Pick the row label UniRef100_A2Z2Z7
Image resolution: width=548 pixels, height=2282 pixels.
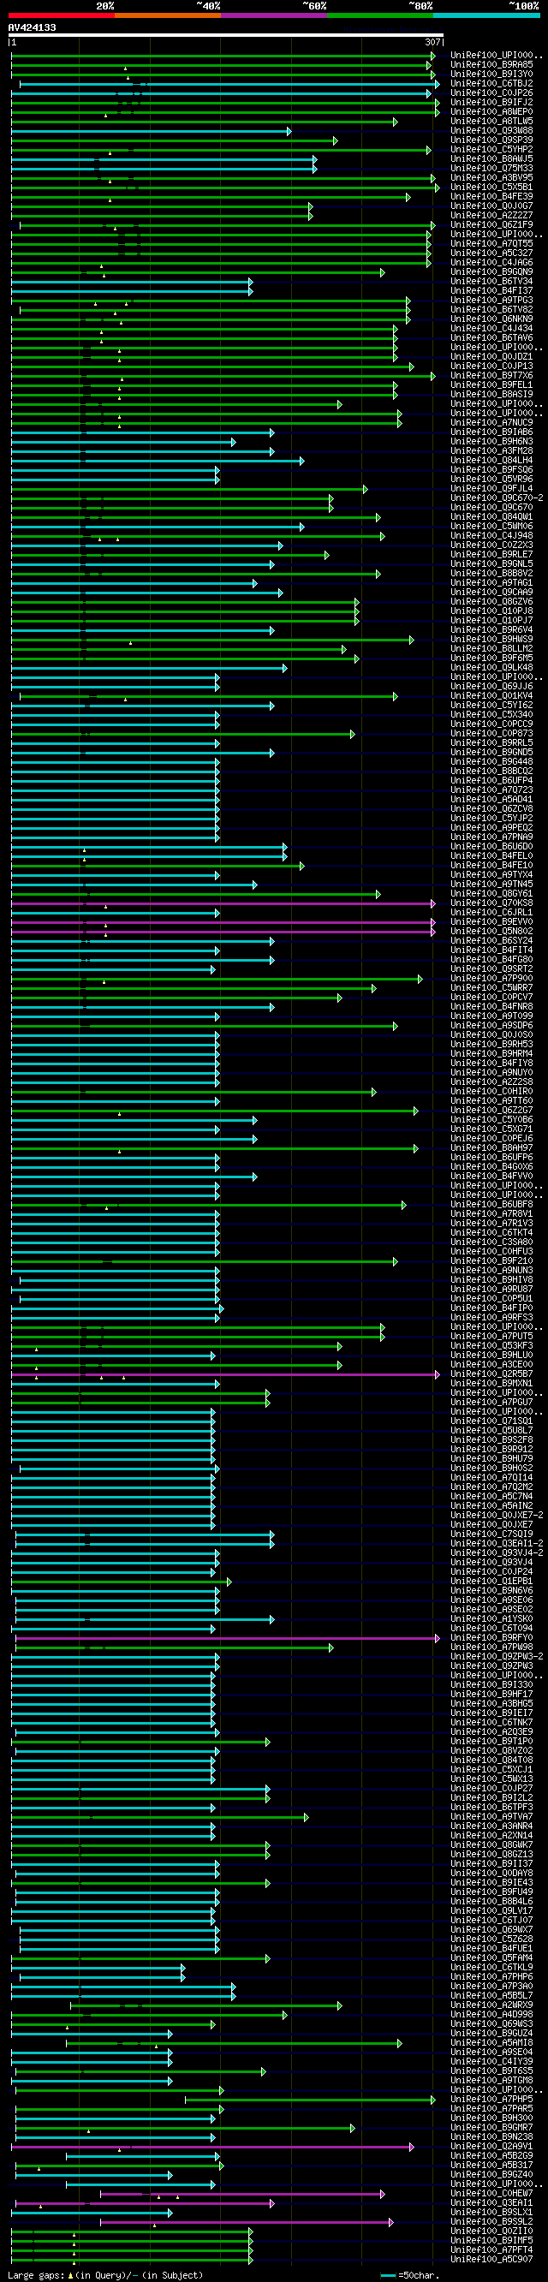point(491,215)
